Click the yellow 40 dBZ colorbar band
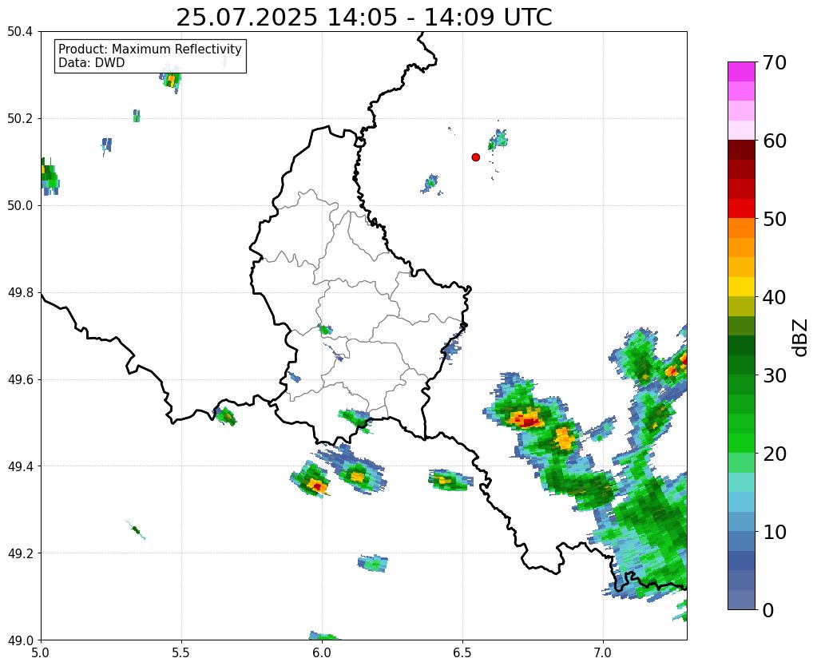 tap(741, 287)
